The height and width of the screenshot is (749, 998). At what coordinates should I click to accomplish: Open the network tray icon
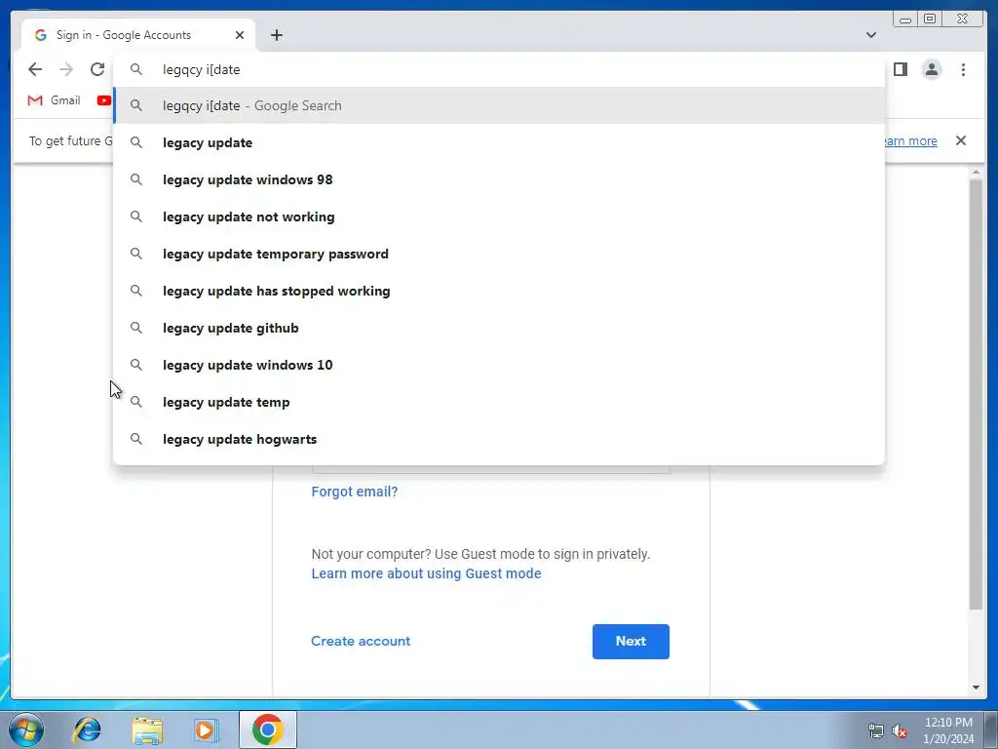pyautogui.click(x=876, y=730)
